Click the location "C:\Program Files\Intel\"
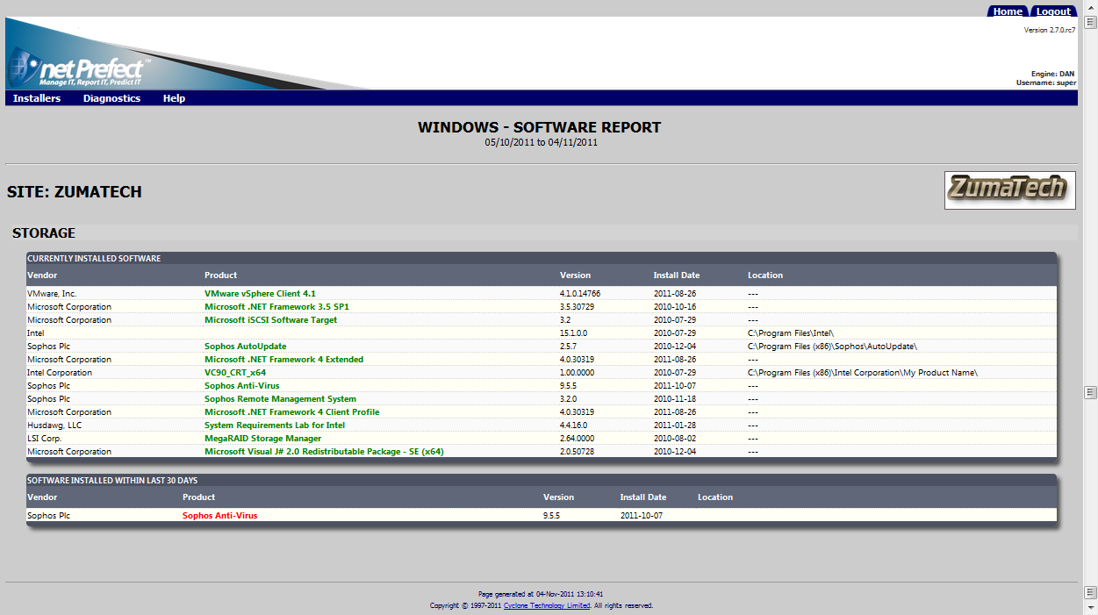 coord(791,333)
